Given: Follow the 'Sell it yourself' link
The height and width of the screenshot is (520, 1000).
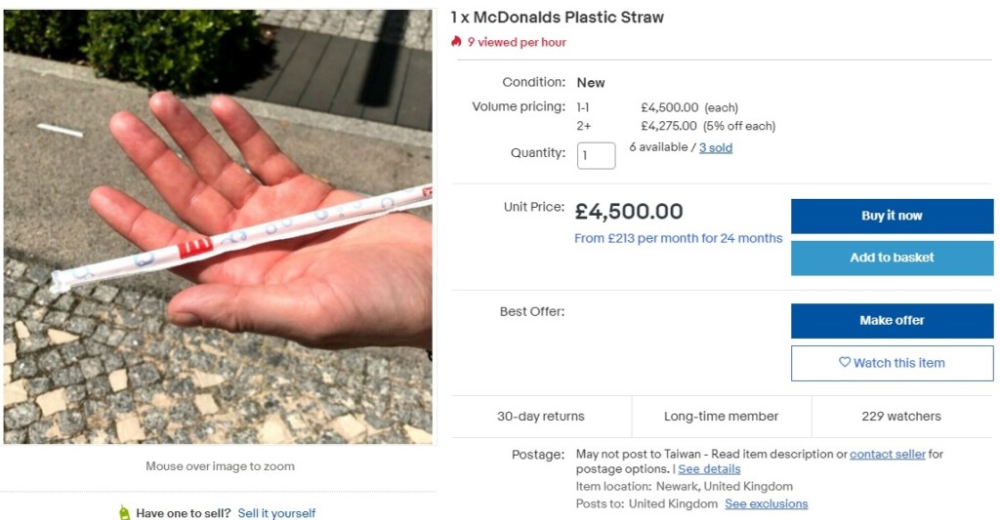Looking at the screenshot, I should pos(276,513).
